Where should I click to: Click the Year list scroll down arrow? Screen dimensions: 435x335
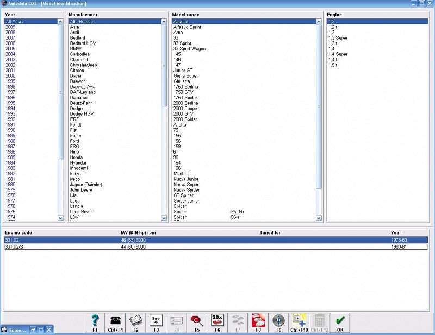60,218
